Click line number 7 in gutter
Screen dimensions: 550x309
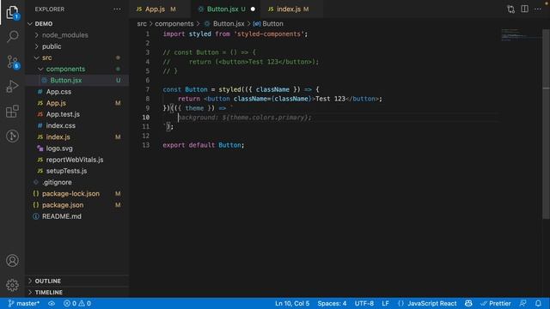pyautogui.click(x=148, y=89)
